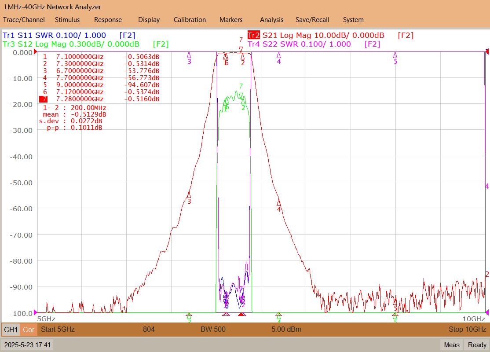Click the s.dev 0.0272dB statistic

point(71,121)
